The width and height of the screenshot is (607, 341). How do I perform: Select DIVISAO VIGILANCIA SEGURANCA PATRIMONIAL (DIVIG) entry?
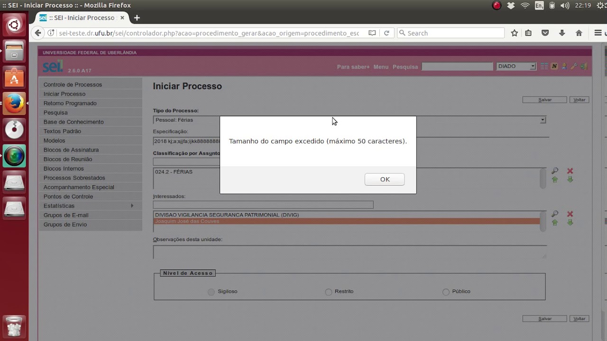click(x=347, y=215)
